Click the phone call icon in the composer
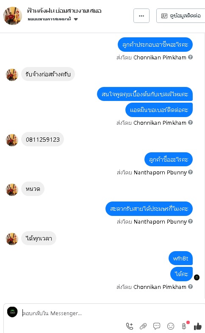 pyautogui.click(x=130, y=326)
